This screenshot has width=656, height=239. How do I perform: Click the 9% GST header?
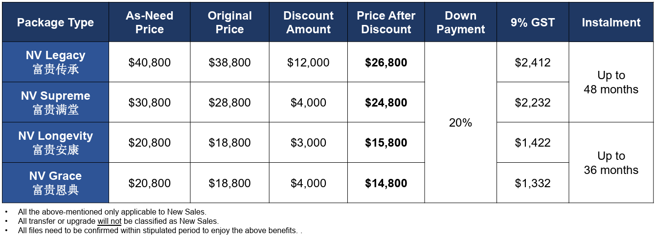pyautogui.click(x=533, y=22)
